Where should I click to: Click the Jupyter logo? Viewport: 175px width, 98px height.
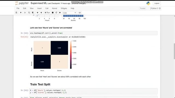22,3
